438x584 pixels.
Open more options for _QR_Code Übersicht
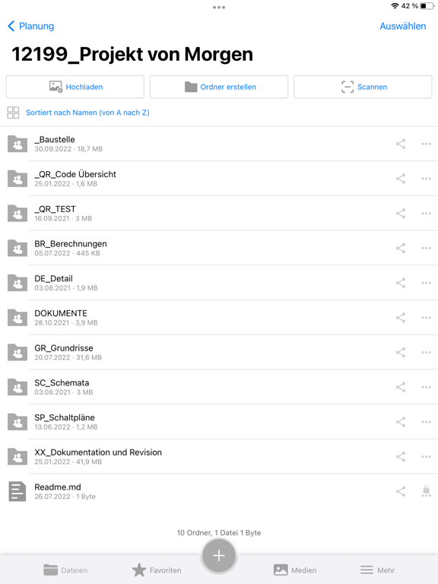pyautogui.click(x=426, y=179)
